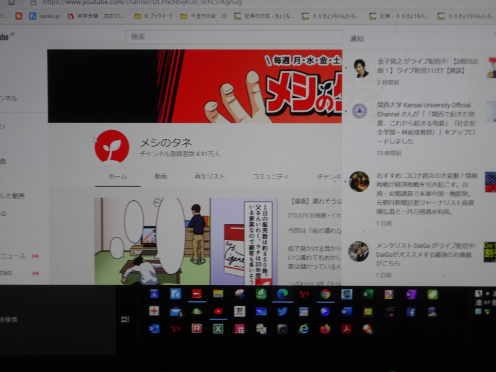496x372 pixels.
Task: Go to the コミュニティ tab
Action: click(x=270, y=177)
